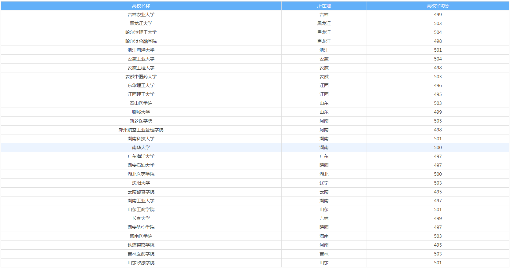Select the 沈阳大学 cell
The width and height of the screenshot is (510, 268).
141,183
